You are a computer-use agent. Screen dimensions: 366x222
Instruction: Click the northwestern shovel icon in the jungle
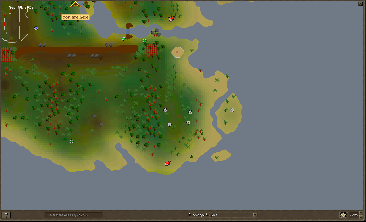165,110
